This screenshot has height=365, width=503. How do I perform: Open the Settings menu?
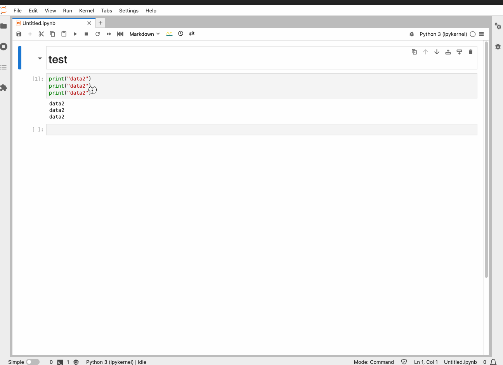coord(128,10)
